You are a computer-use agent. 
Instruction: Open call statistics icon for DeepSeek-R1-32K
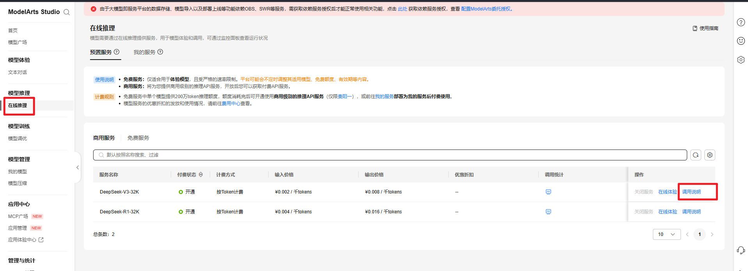[x=548, y=212]
